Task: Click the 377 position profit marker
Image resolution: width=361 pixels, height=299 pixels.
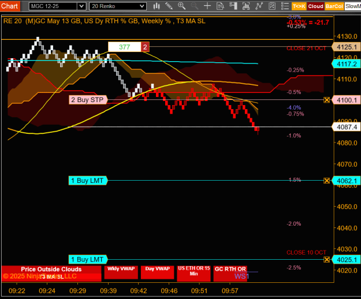Action: pos(124,47)
